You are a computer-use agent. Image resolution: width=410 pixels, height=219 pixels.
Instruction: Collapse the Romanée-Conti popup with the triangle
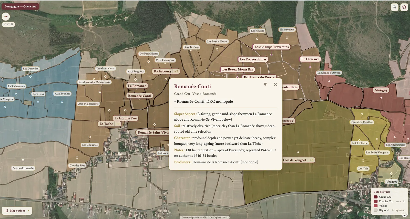[x=265, y=84]
